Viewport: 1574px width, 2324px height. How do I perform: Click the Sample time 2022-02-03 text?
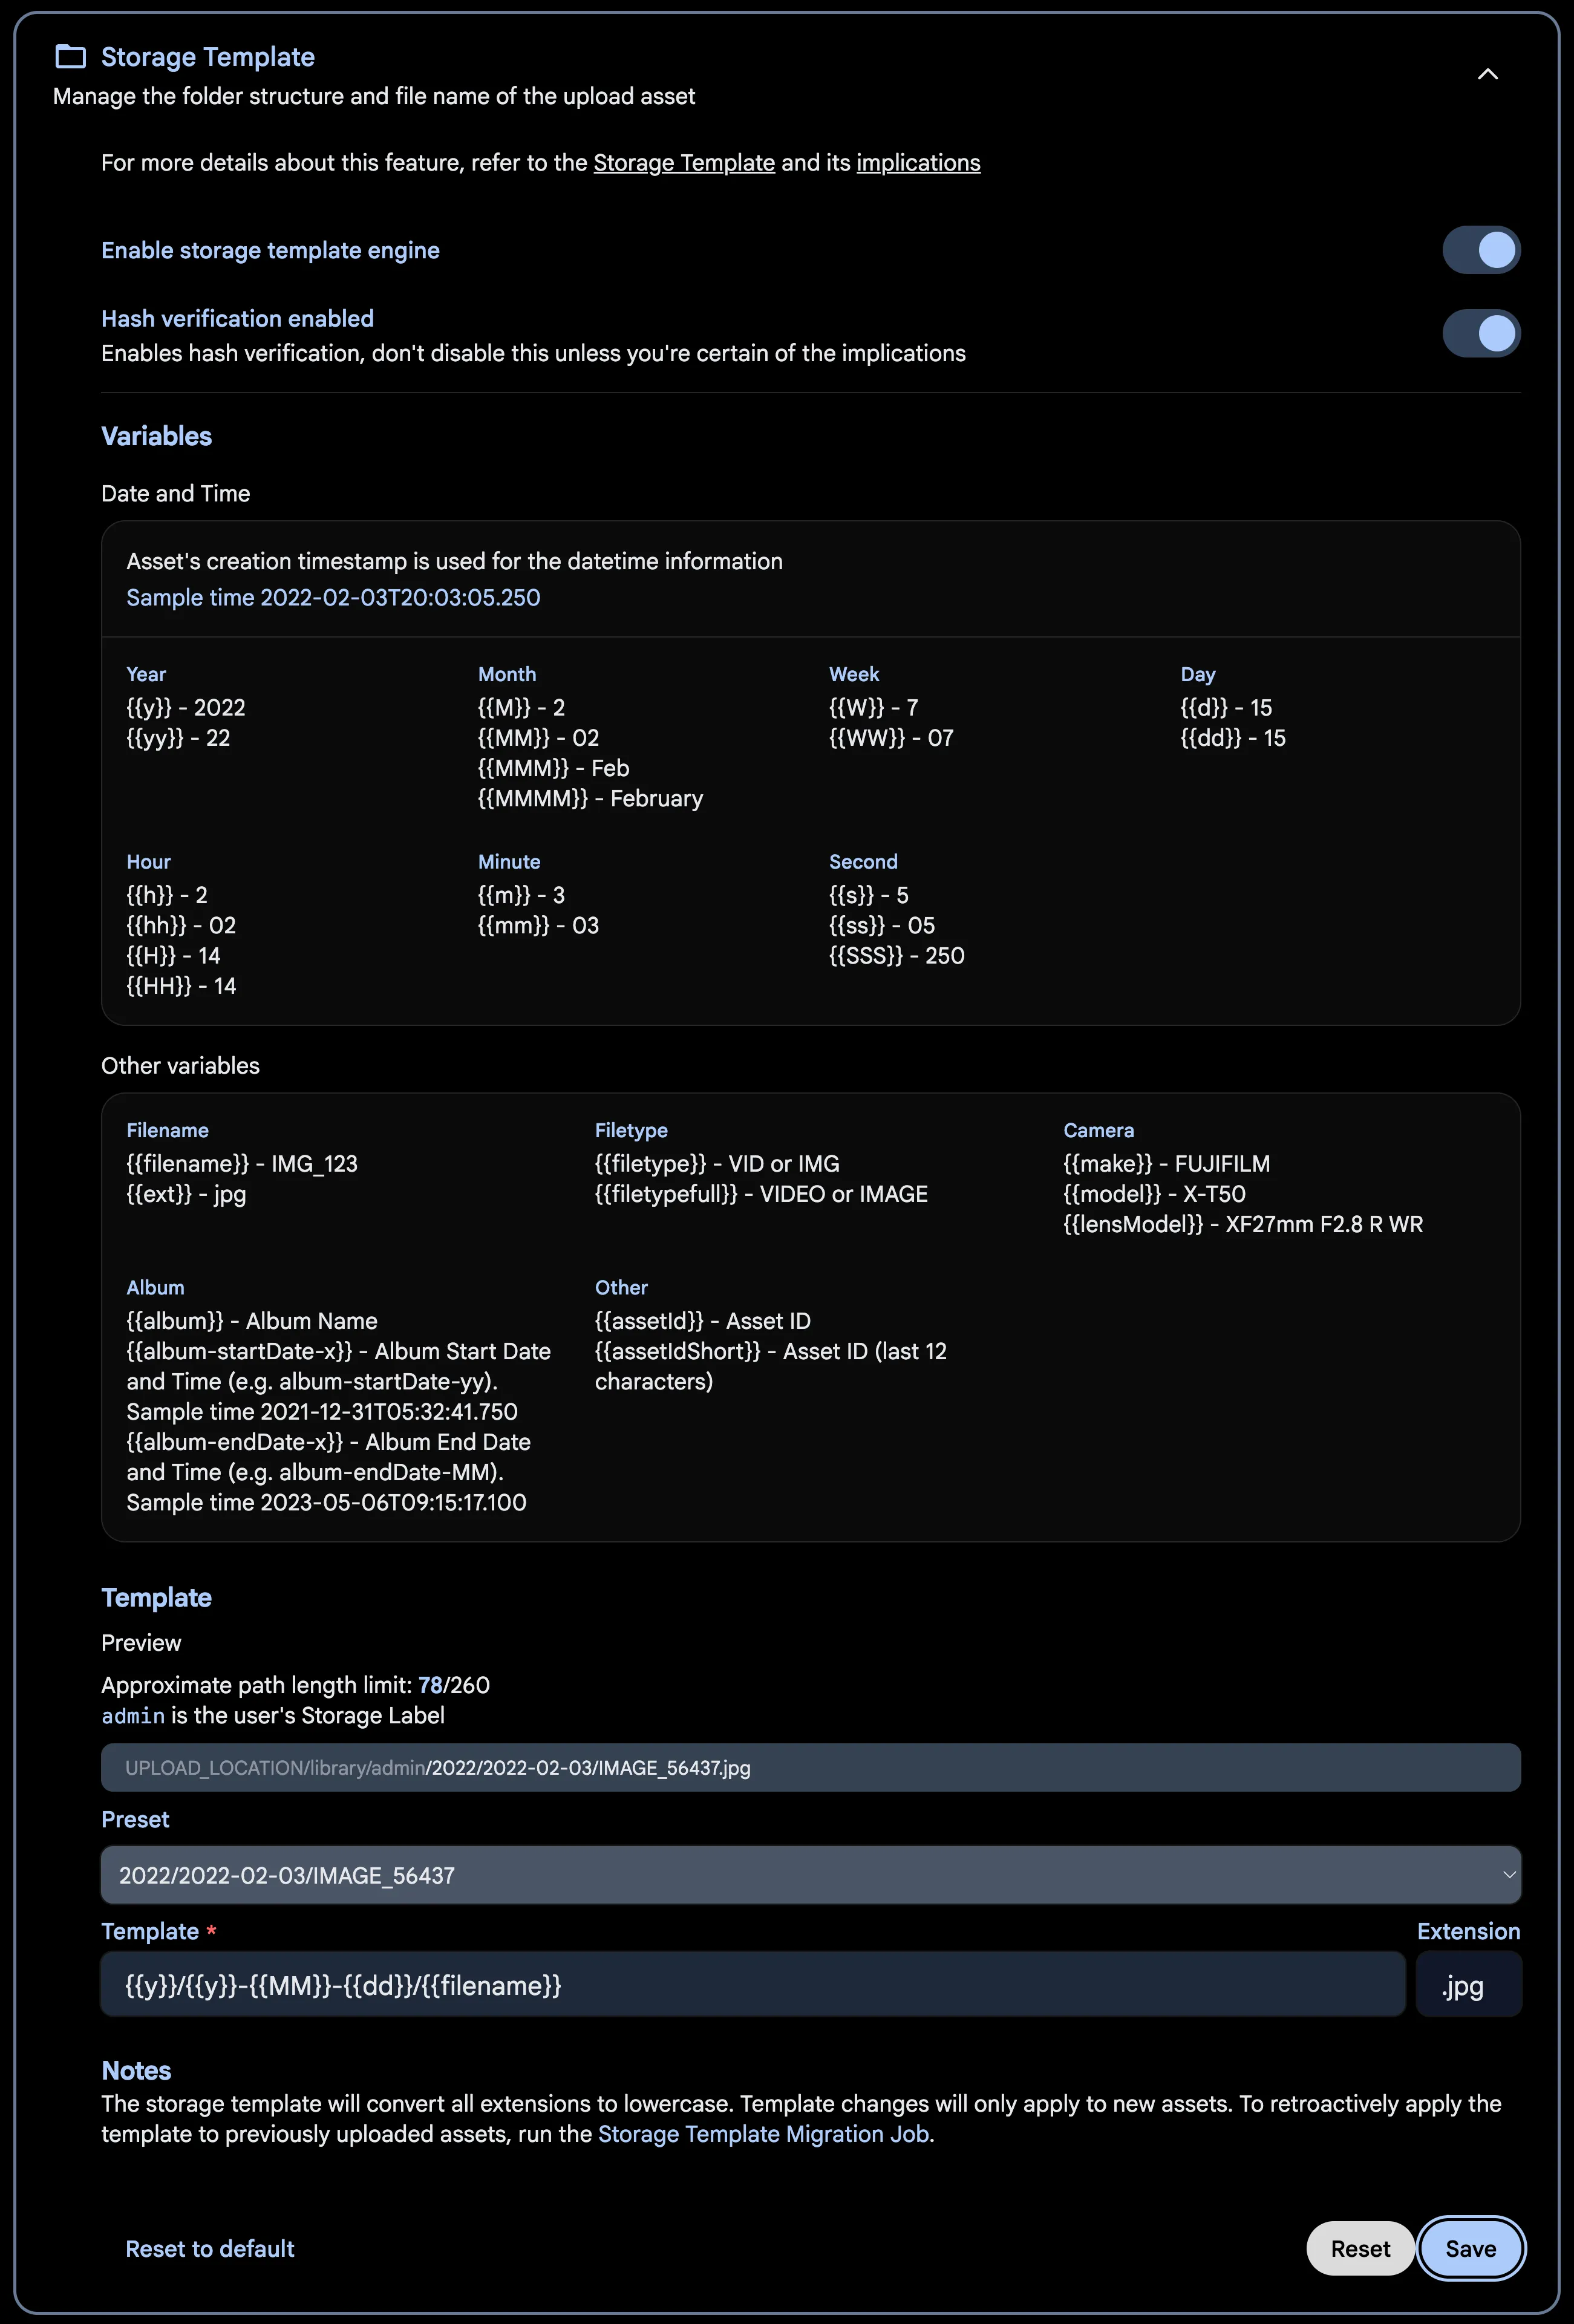click(333, 598)
